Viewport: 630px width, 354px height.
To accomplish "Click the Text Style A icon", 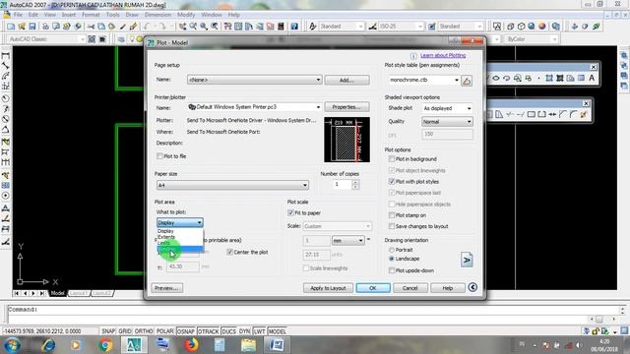I will (312, 27).
